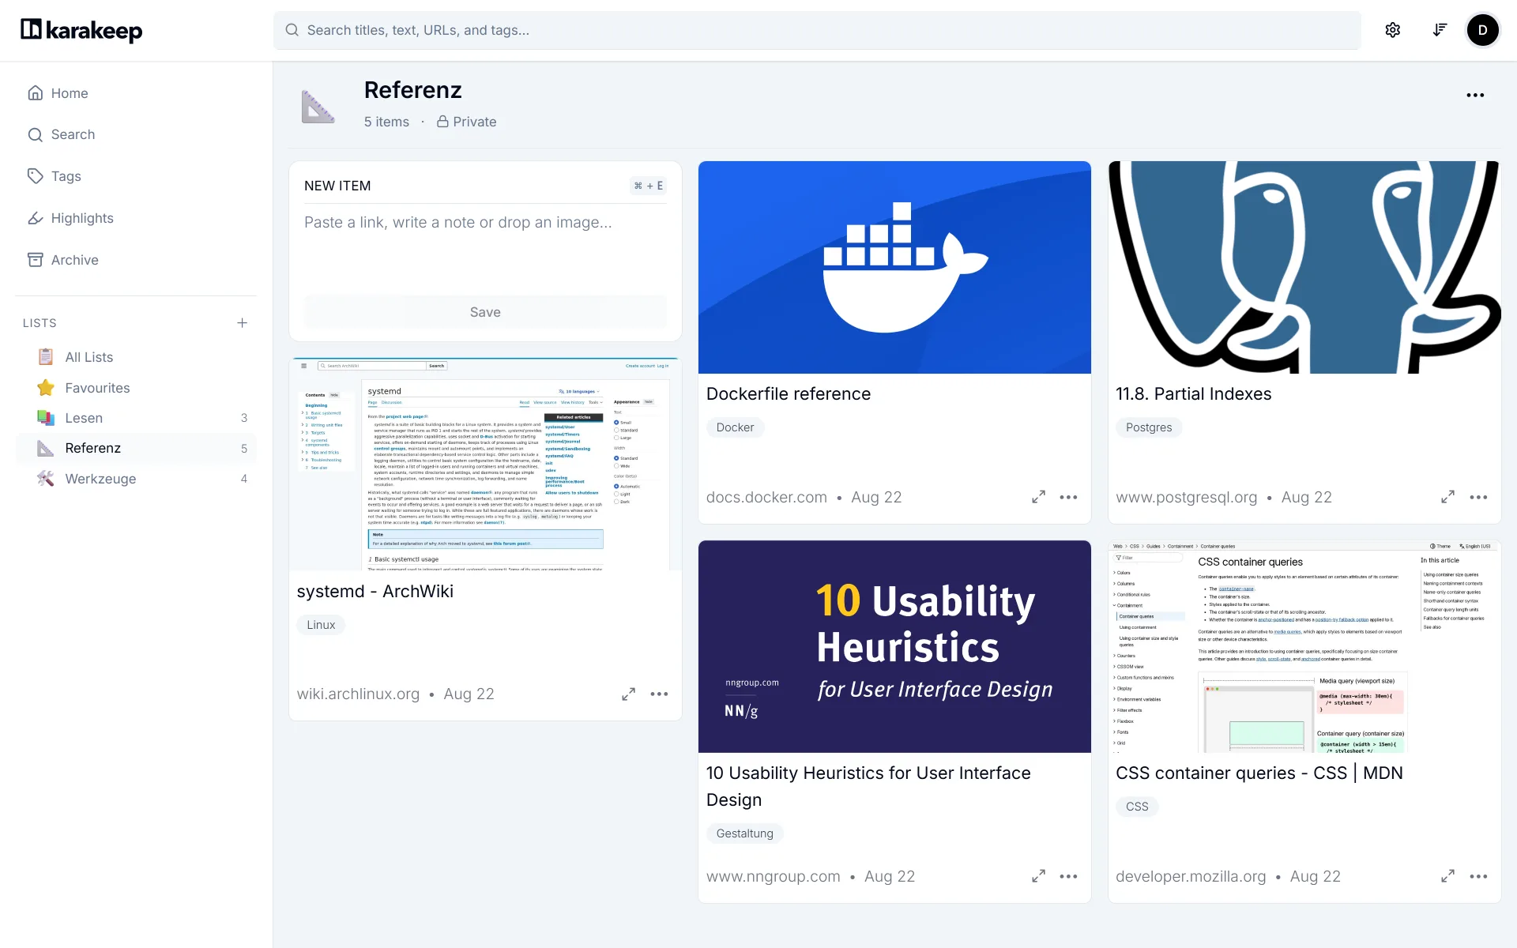Open docs.docker.com source link
Screen dimensions: 1517x948
pos(766,497)
